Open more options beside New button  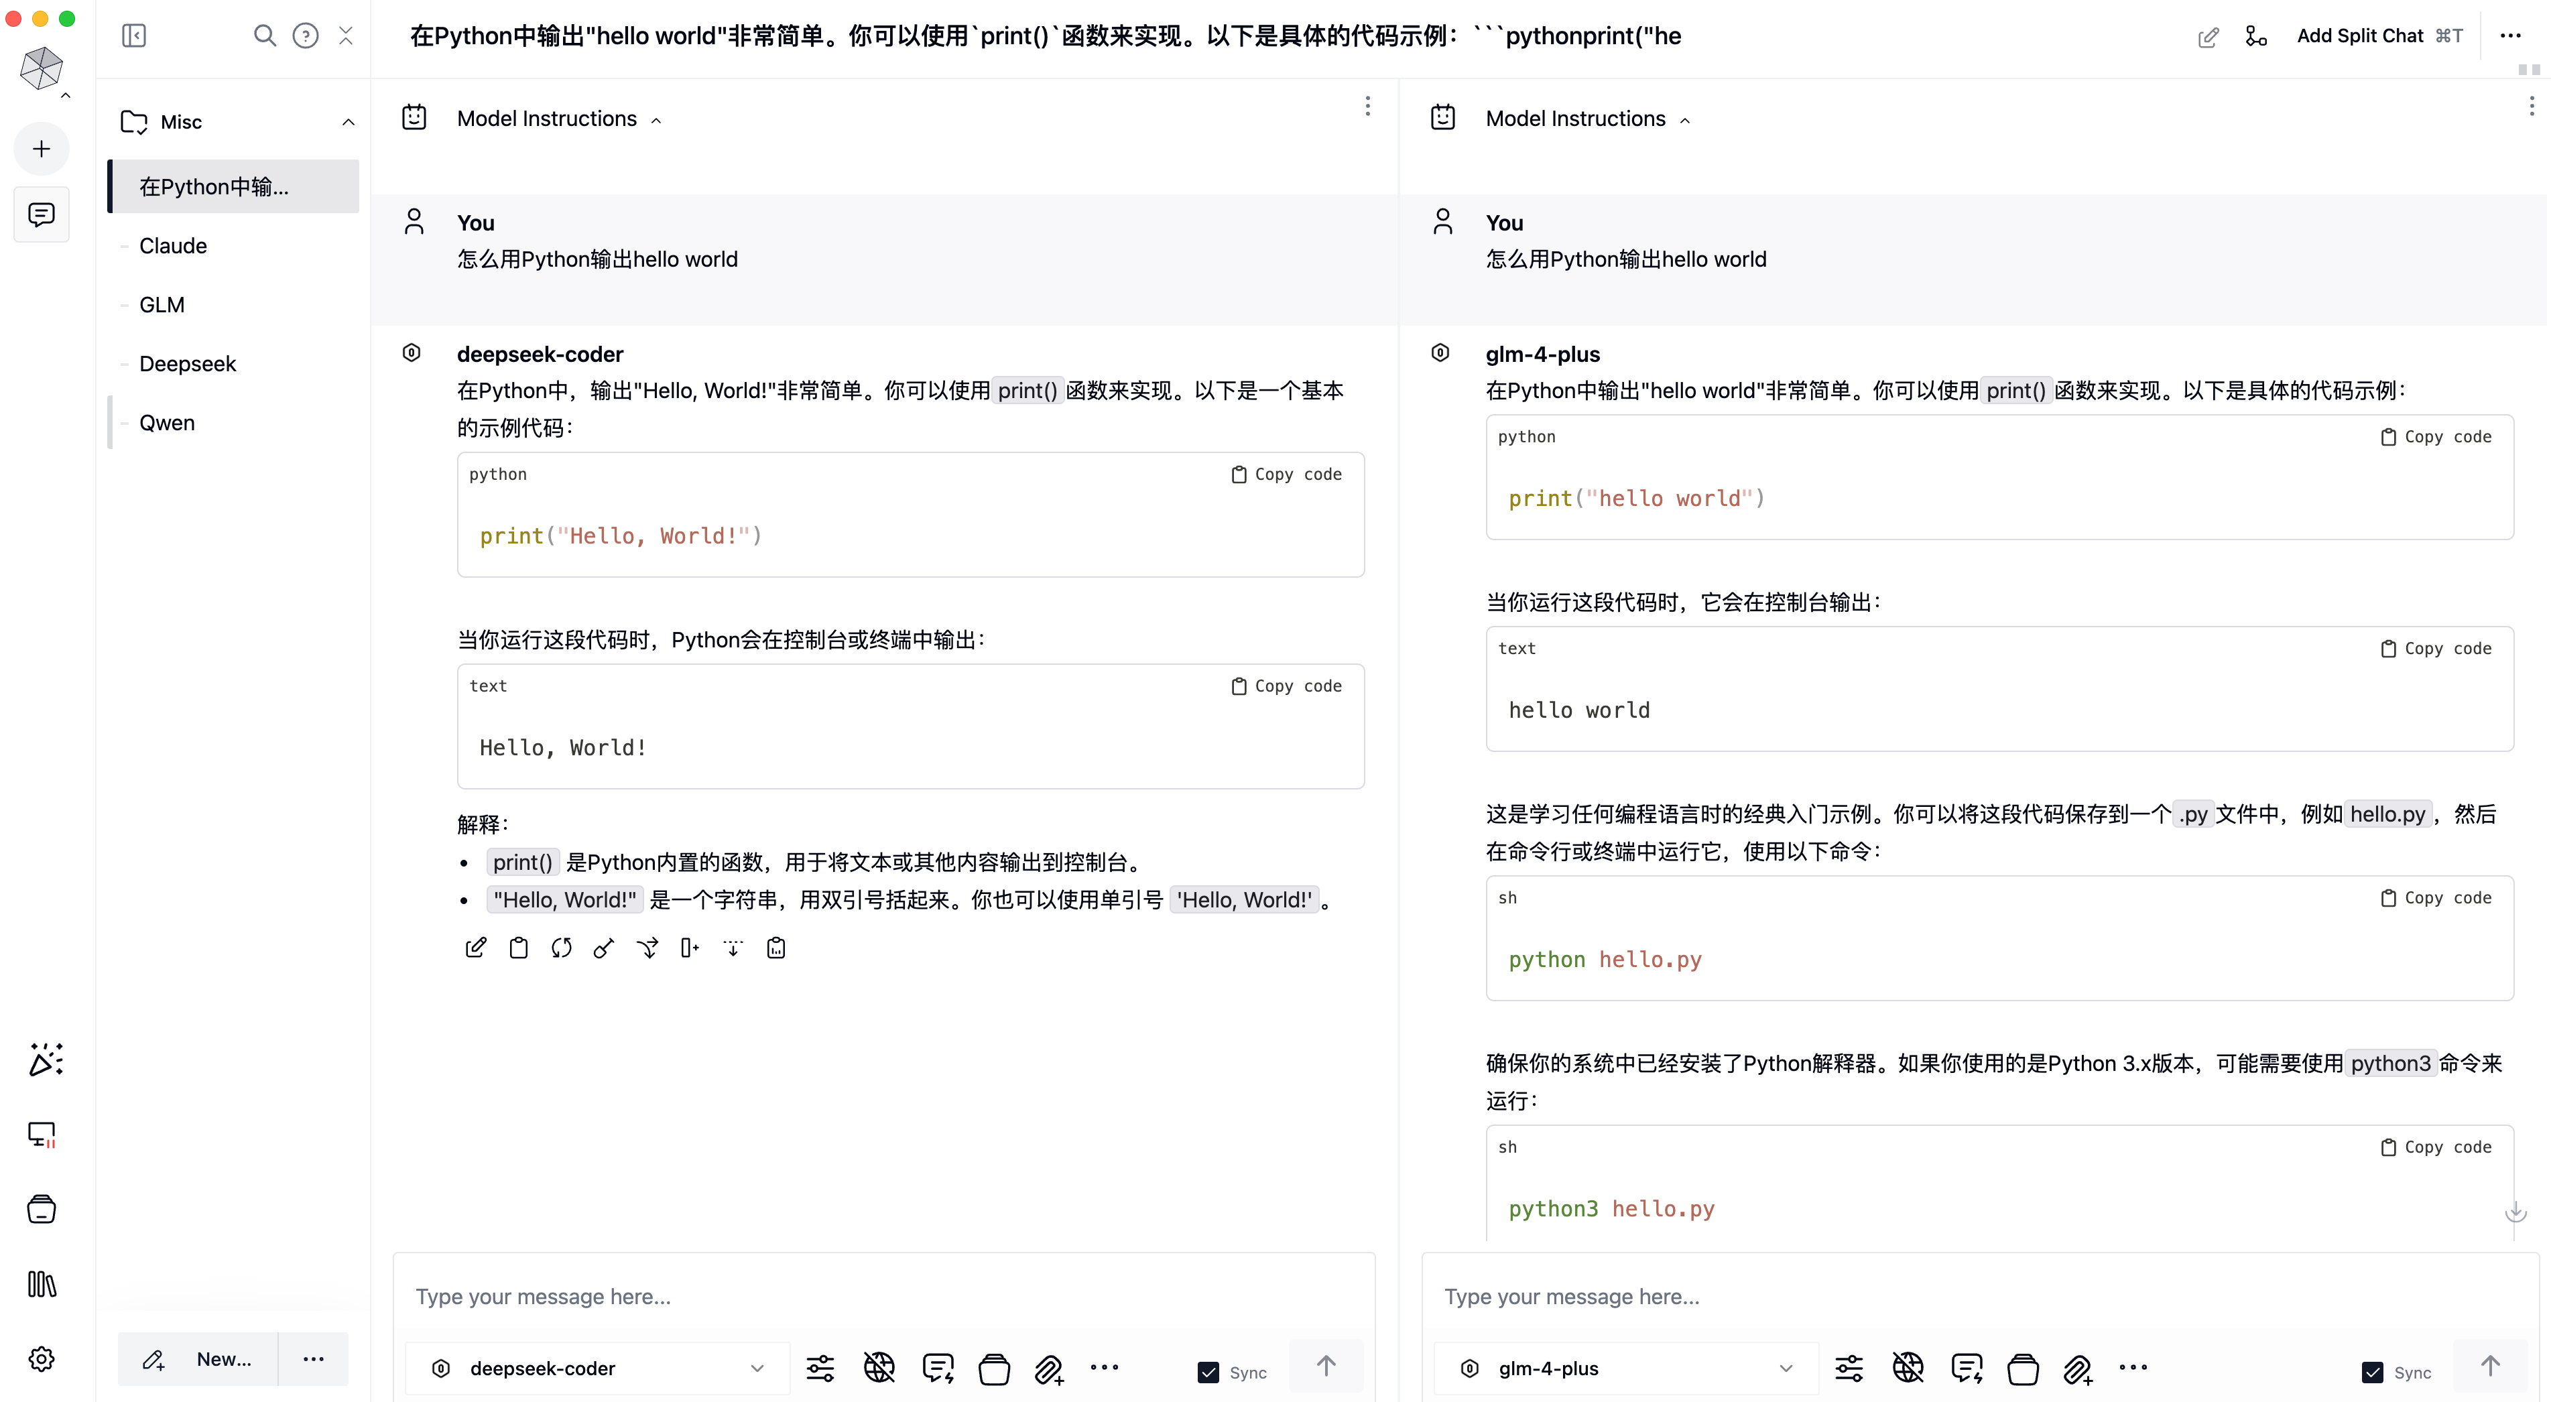tap(313, 1359)
